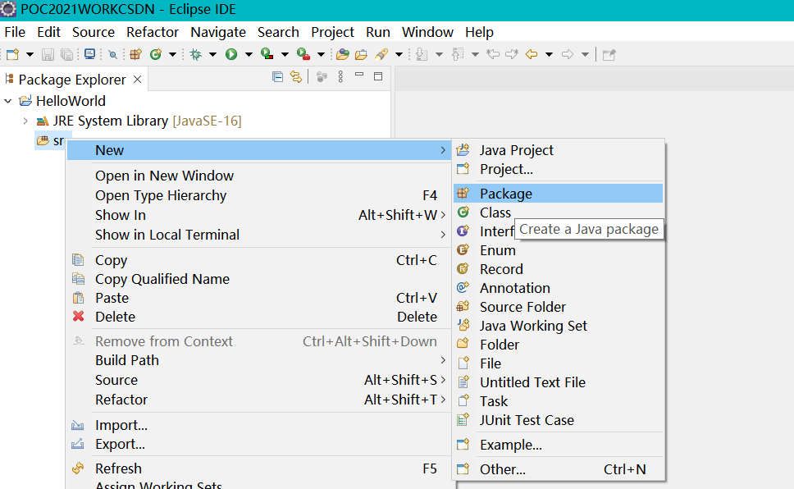Open the Run dropdown arrow
Screen dimensions: 794x489
[249, 54]
